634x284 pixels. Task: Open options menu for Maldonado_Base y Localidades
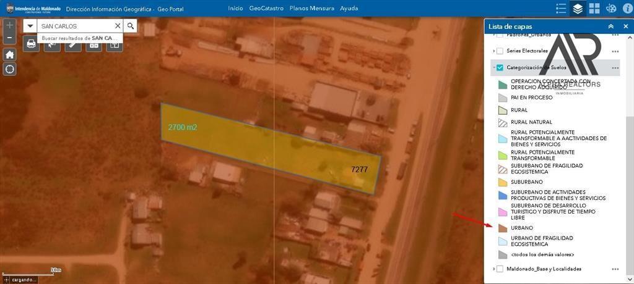[615, 269]
